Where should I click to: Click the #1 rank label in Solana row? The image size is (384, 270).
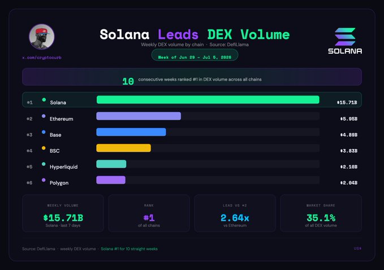pyautogui.click(x=29, y=102)
